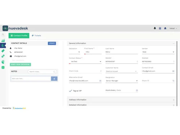
Task: Open the Designation dropdown
Action: point(122,81)
